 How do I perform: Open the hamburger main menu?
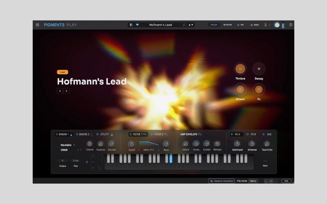38,25
